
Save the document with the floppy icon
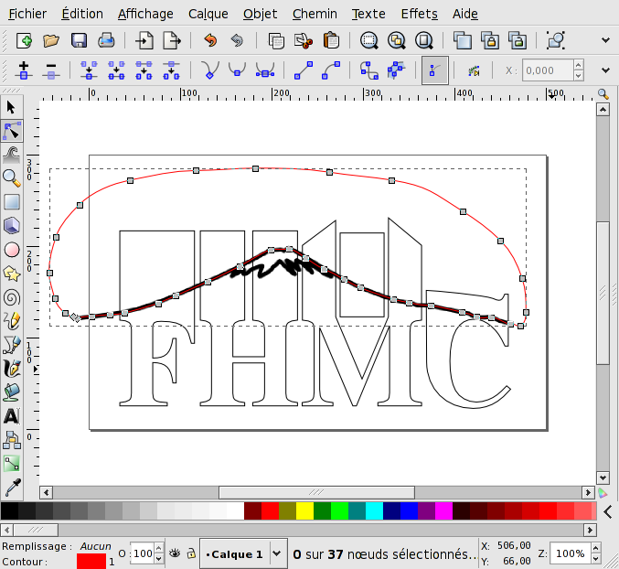point(79,40)
